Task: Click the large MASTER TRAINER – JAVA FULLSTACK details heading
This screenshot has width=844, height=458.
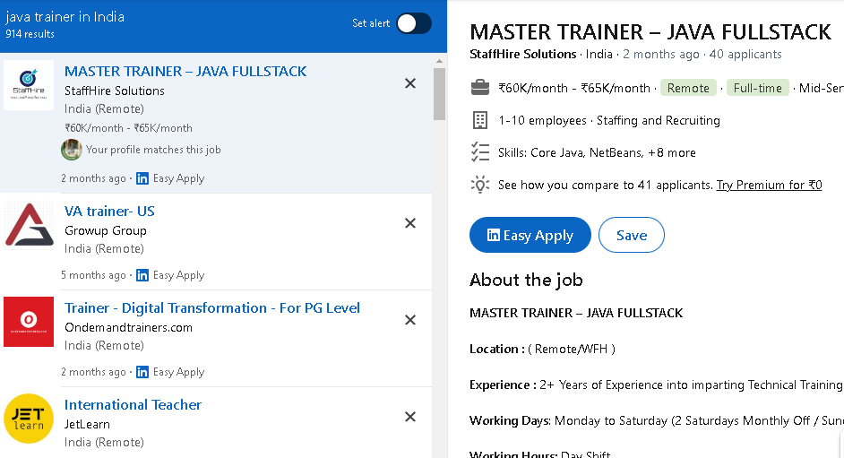Action: [650, 31]
